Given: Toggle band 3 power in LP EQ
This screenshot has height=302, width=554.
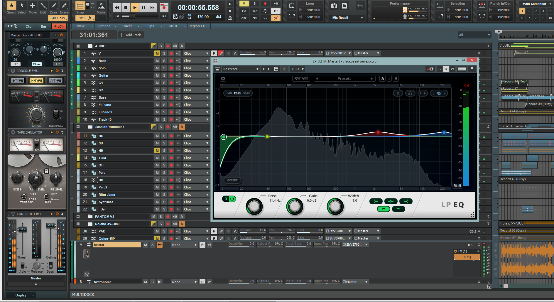Looking at the screenshot, I should tap(232, 199).
